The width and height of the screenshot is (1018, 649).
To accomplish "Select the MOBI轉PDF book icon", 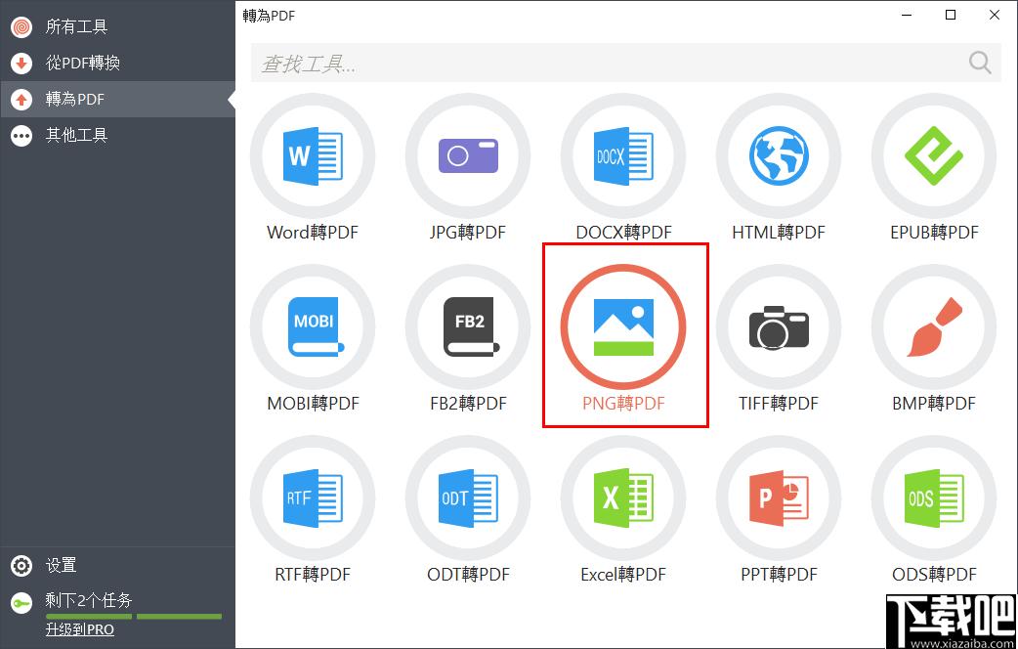I will click(x=313, y=327).
